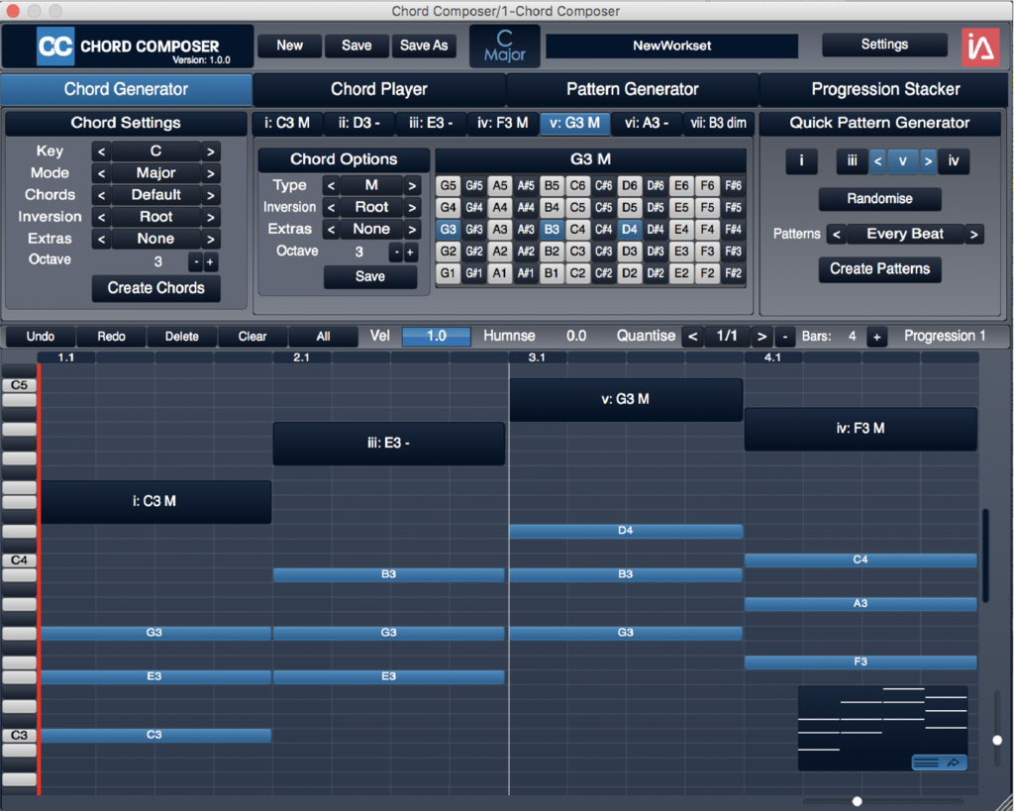1014x811 pixels.
Task: Toggle the A2 note in the note grid
Action: (x=500, y=251)
